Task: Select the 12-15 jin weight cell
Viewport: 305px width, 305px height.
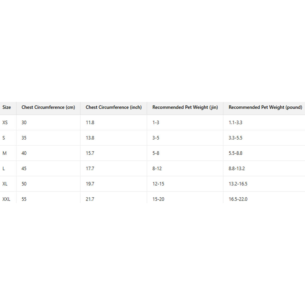Action: coord(158,184)
